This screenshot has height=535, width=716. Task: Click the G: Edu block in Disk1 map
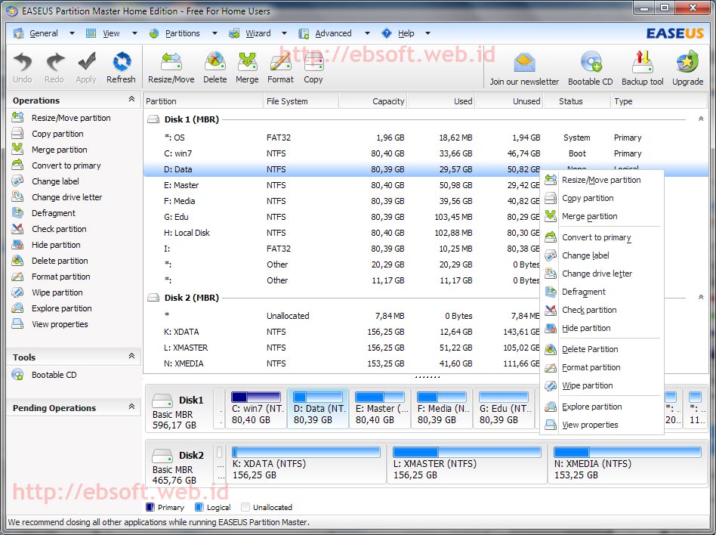coord(504,409)
